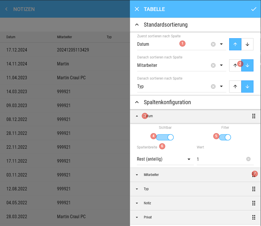Close the Tabelle panel with X icon
The height and width of the screenshot is (226, 261).
pos(137,9)
